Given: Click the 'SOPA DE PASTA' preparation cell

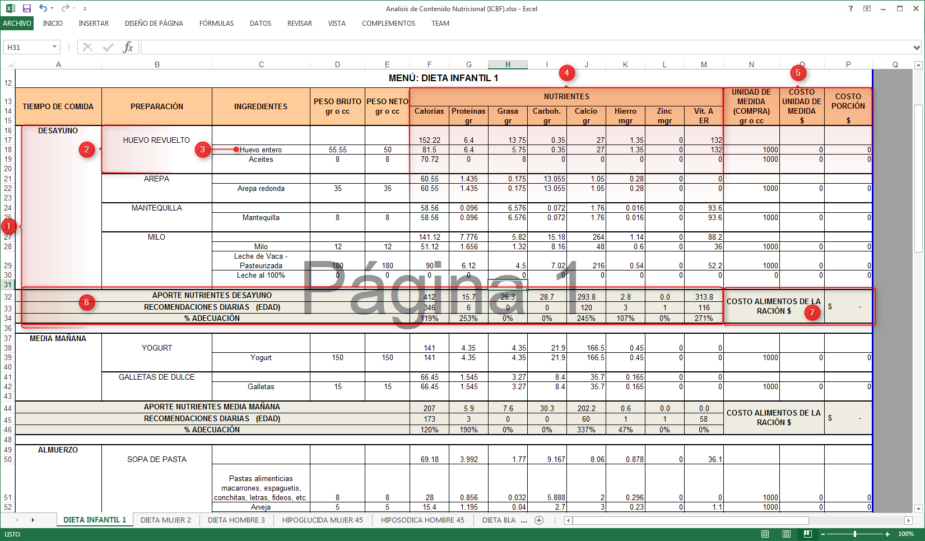Looking at the screenshot, I should (156, 459).
